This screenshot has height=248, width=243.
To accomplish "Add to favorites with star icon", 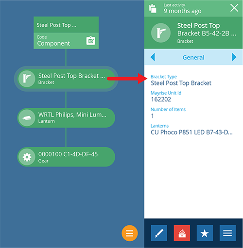I will (205, 233).
